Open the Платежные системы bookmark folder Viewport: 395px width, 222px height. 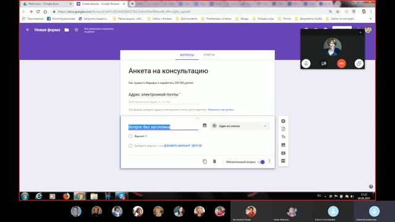coord(216,18)
